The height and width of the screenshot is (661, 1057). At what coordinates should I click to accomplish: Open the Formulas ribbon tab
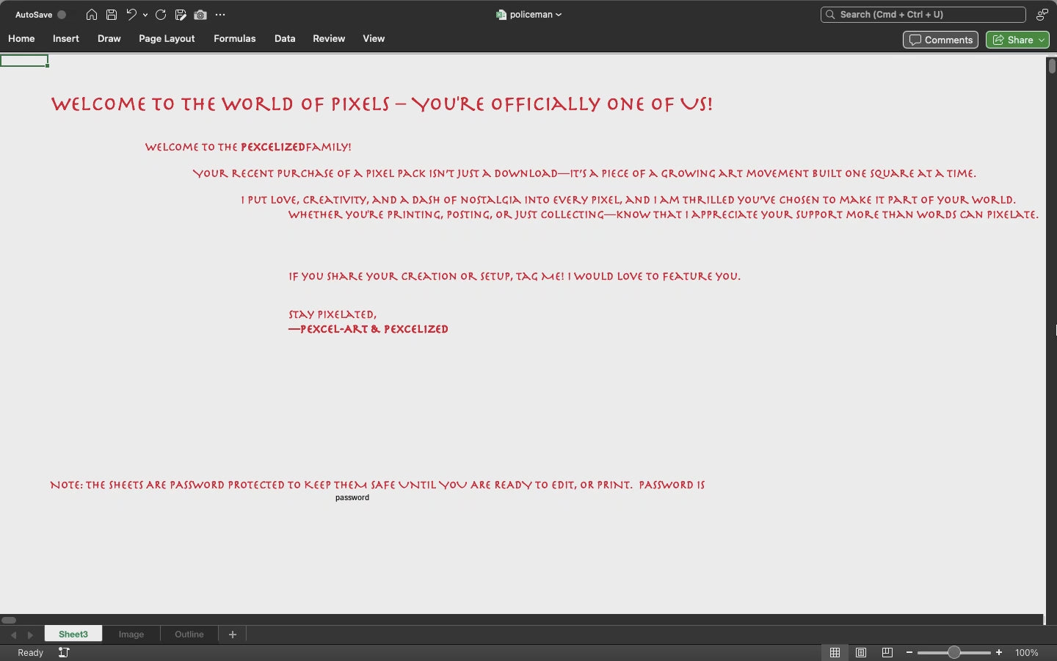pyautogui.click(x=234, y=38)
